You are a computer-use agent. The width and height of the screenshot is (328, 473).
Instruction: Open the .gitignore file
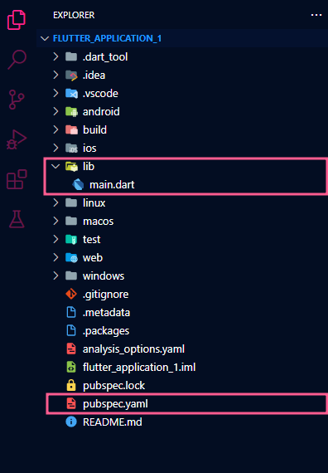point(105,295)
